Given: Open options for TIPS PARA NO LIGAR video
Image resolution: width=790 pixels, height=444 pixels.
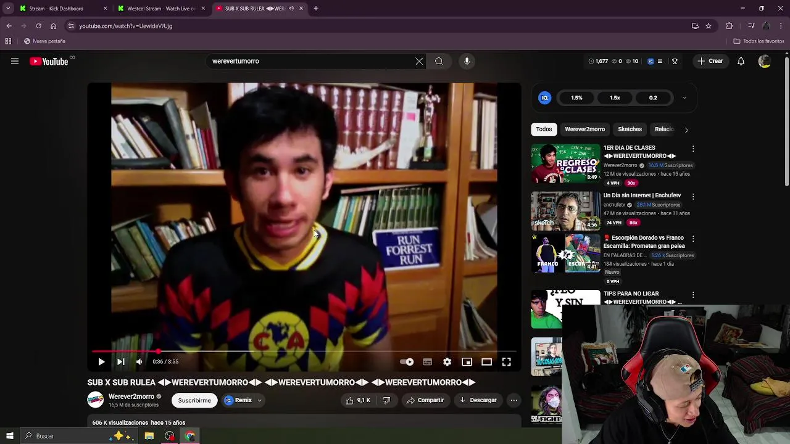Looking at the screenshot, I should coord(693,295).
